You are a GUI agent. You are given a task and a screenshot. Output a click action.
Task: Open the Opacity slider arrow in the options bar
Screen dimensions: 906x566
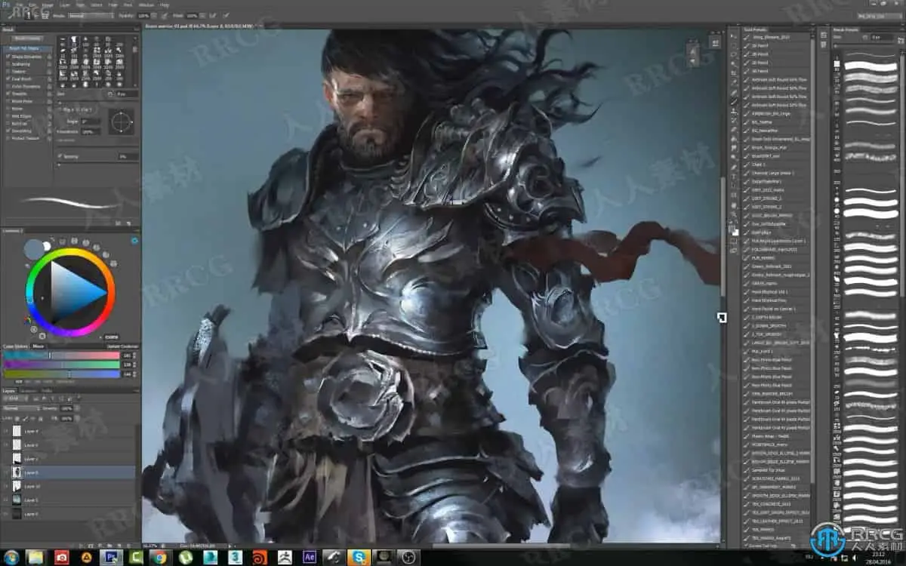154,15
